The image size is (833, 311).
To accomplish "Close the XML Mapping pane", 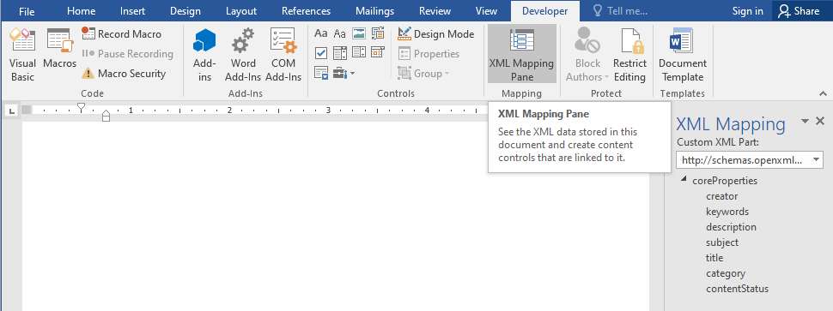I will (820, 121).
